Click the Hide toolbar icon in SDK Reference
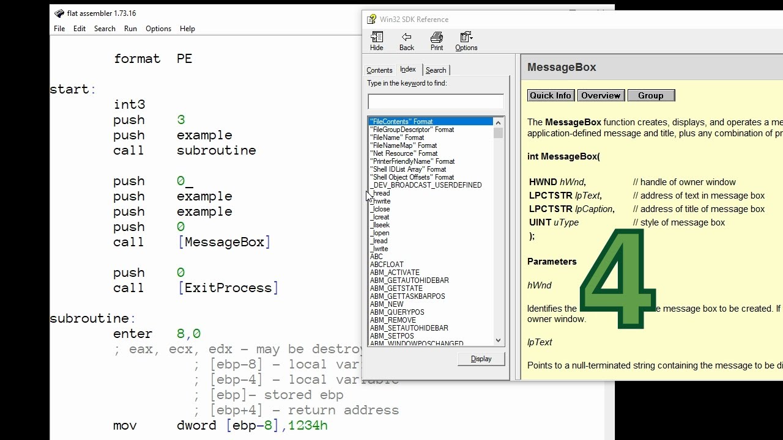 (377, 41)
